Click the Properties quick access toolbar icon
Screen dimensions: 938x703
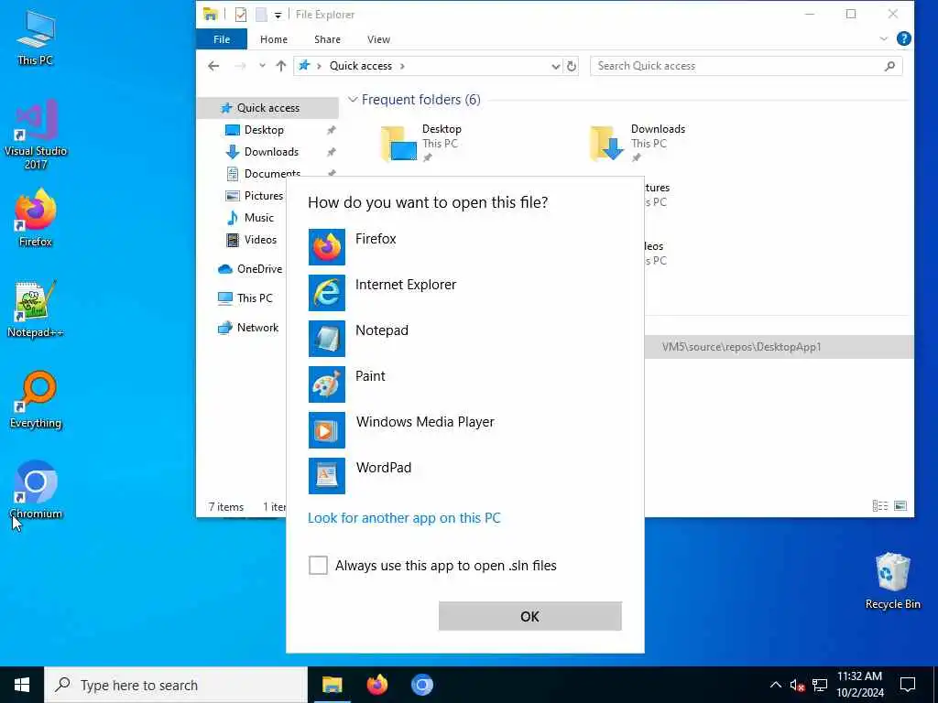[x=241, y=15]
